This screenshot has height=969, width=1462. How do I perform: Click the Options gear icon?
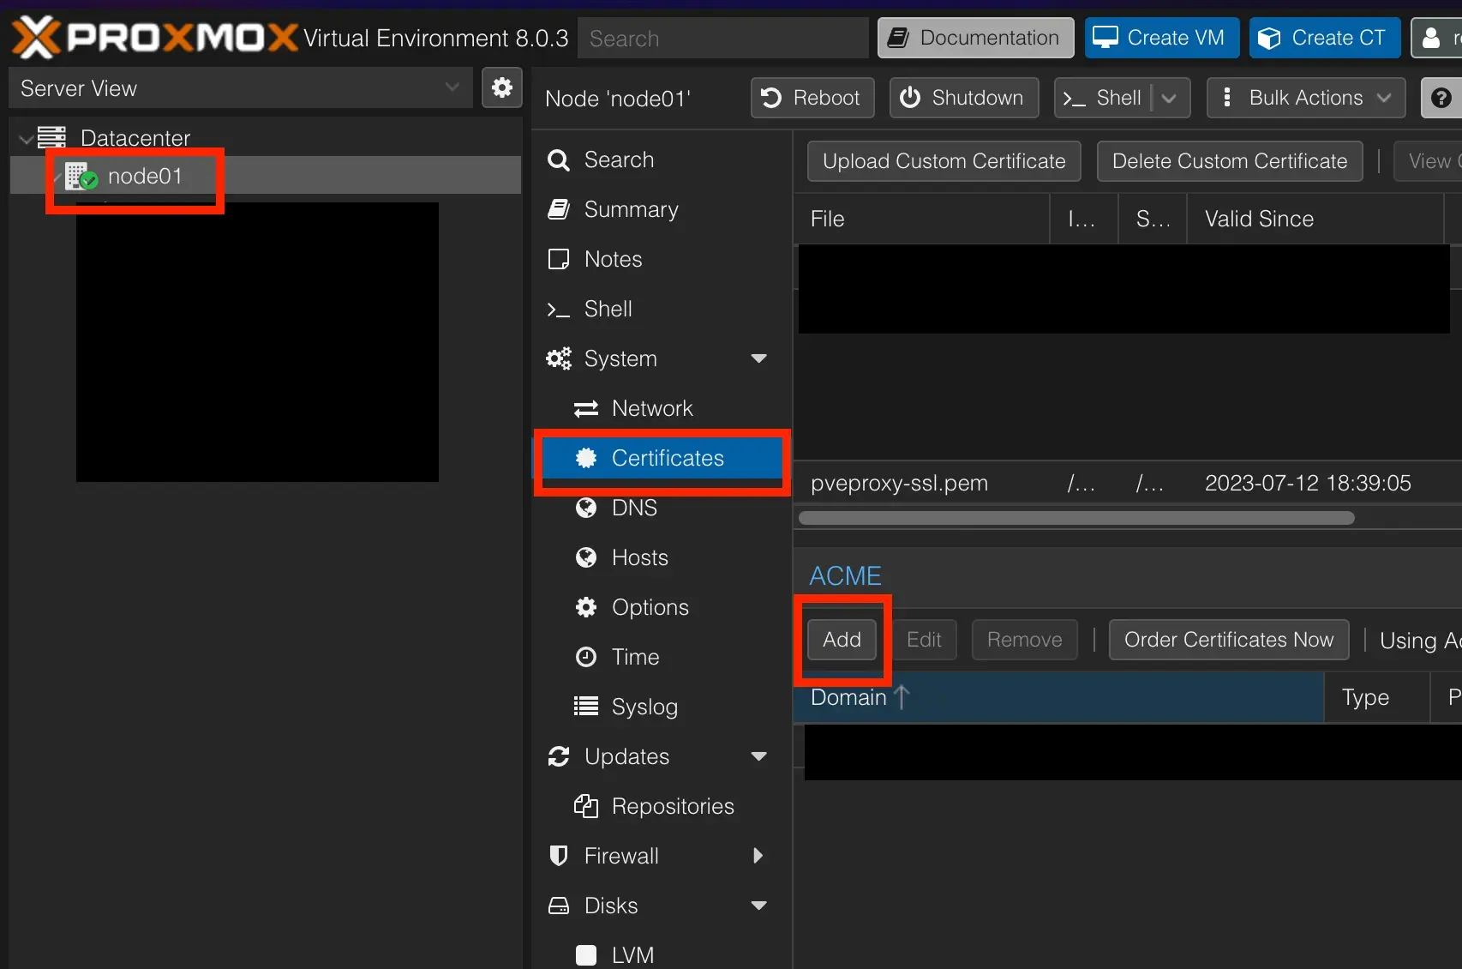[586, 607]
